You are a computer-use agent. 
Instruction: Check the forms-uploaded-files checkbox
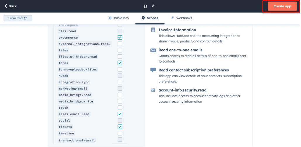click(x=120, y=69)
